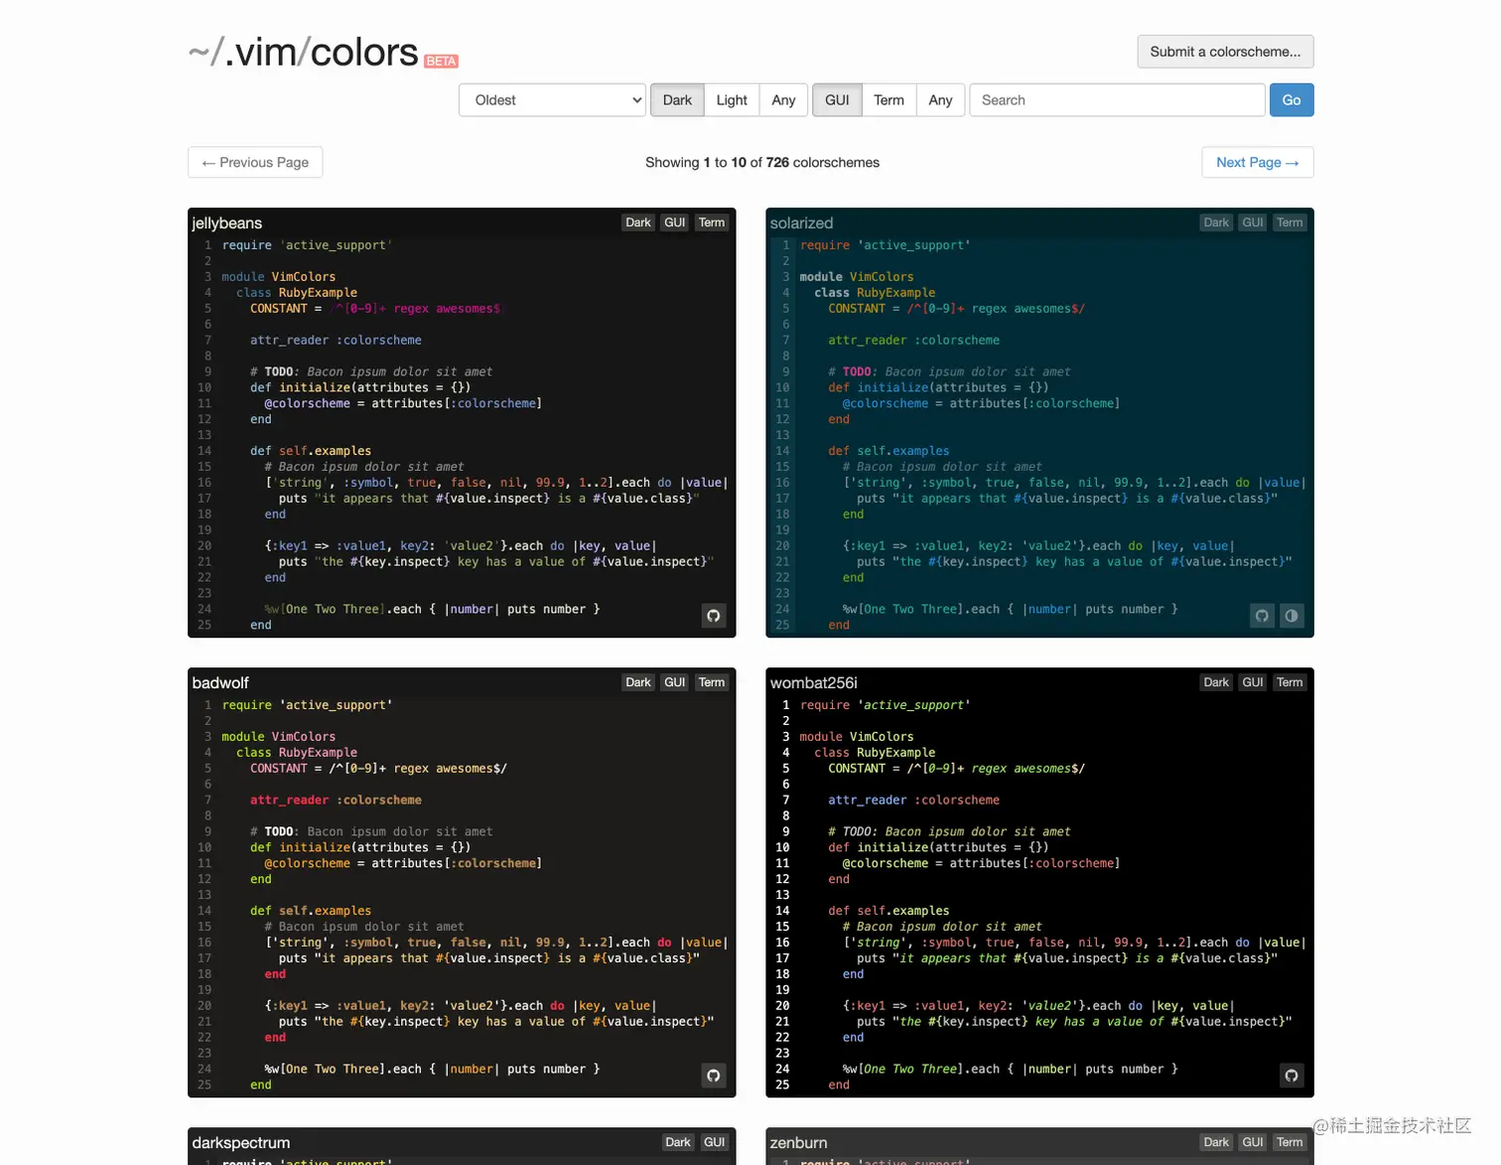Click GUI tag on badwolf card
This screenshot has width=1501, height=1165.
675,682
